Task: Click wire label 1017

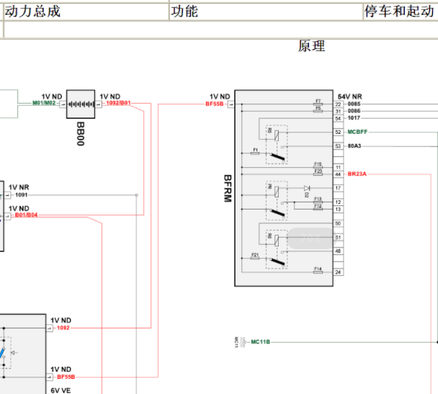Action: point(354,118)
